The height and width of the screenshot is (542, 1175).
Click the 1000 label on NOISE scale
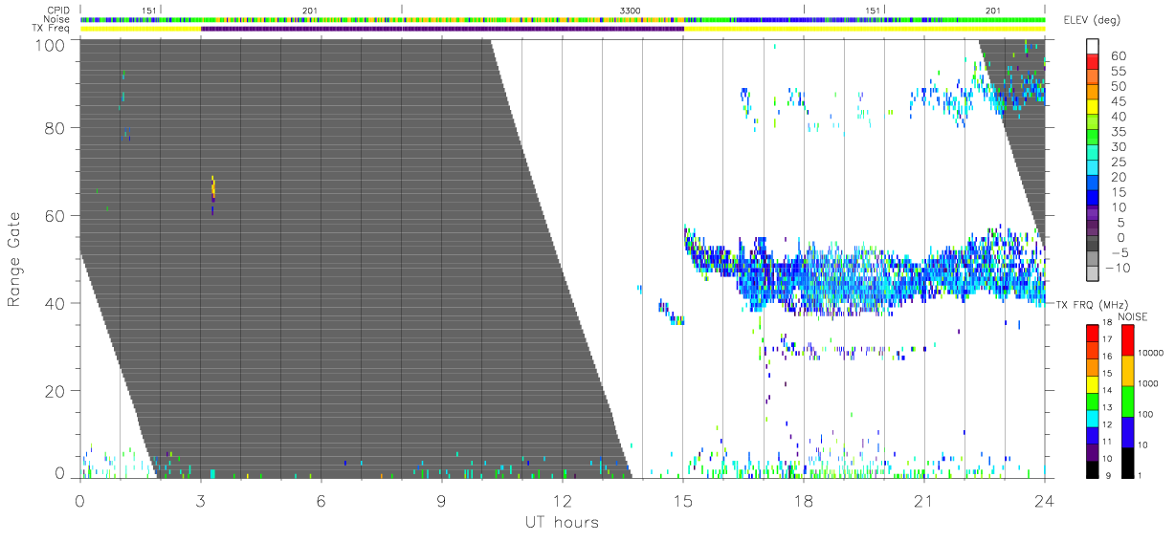1149,384
